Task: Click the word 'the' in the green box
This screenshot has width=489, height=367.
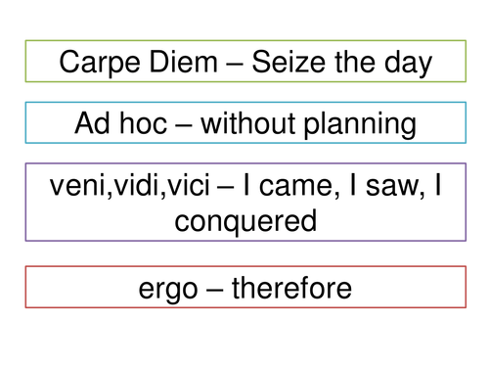Action: [x=354, y=62]
